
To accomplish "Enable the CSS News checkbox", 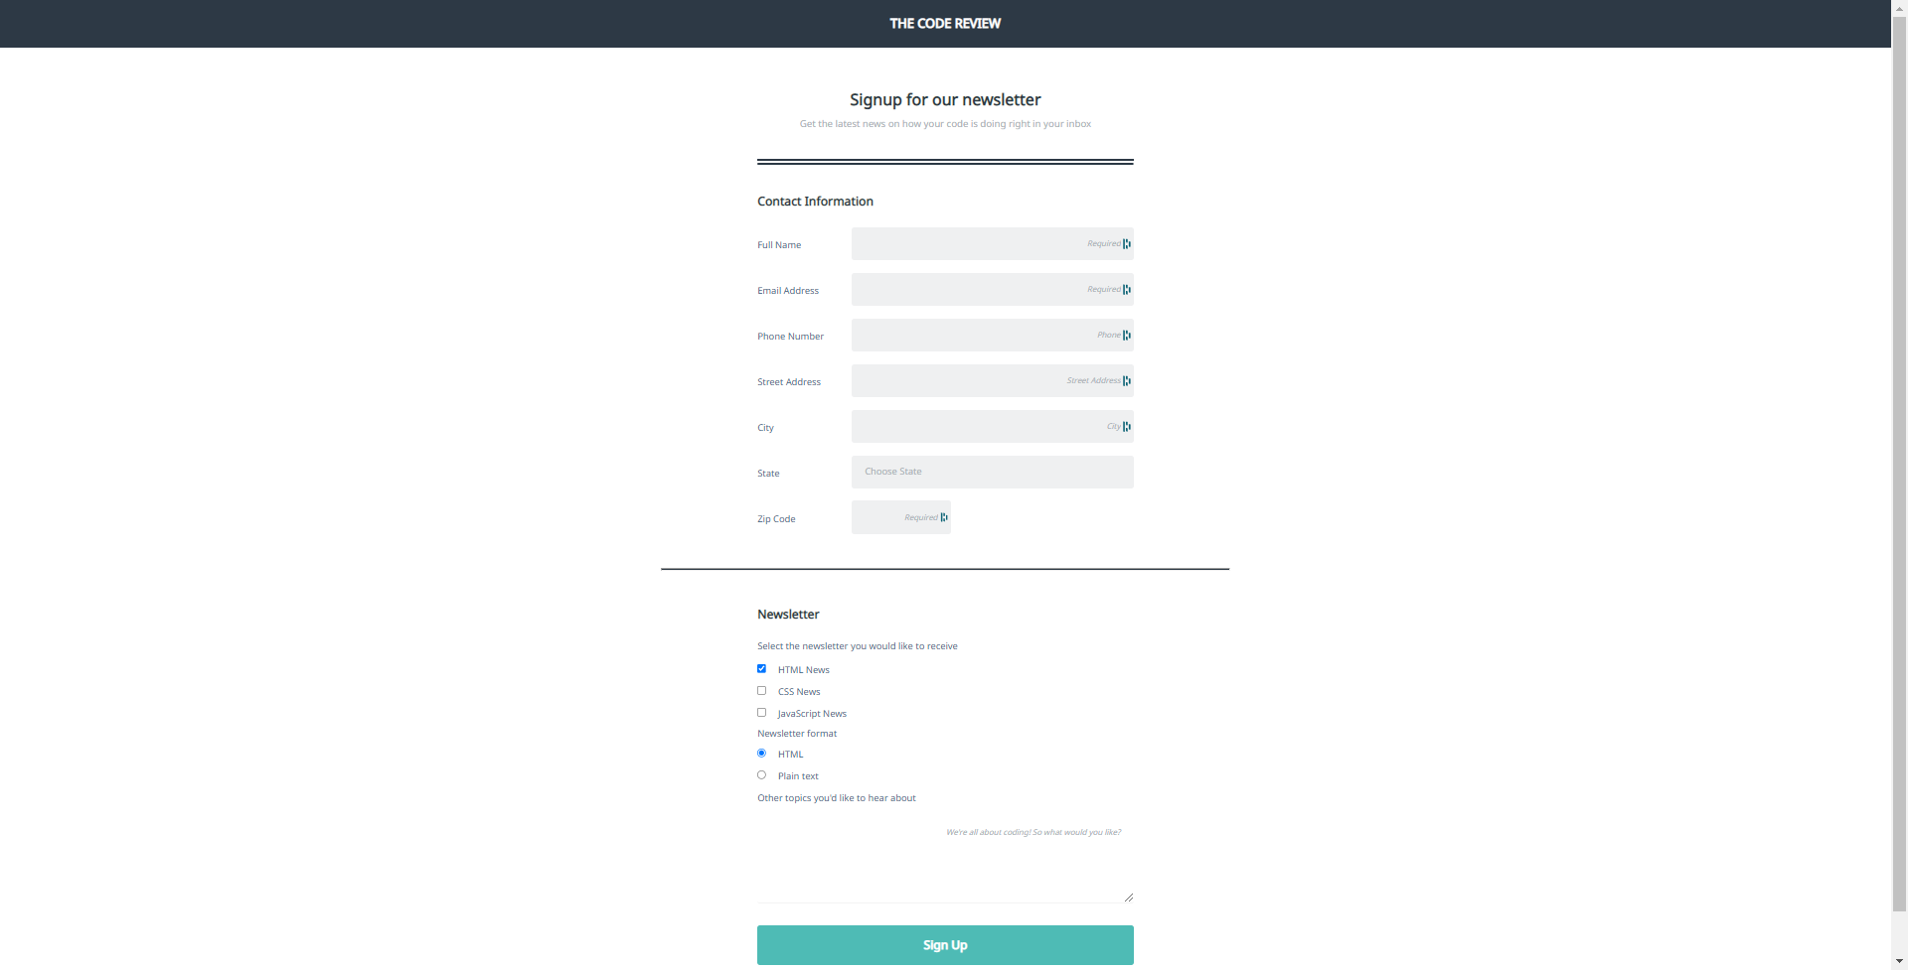I will click(x=761, y=690).
